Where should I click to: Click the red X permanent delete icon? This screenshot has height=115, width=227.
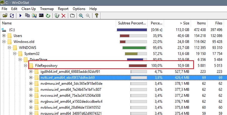(x=64, y=16)
